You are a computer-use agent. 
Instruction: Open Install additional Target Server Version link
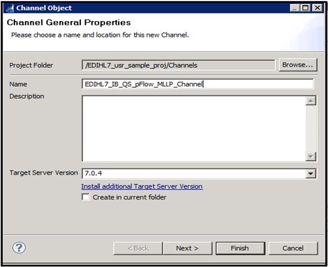(142, 186)
